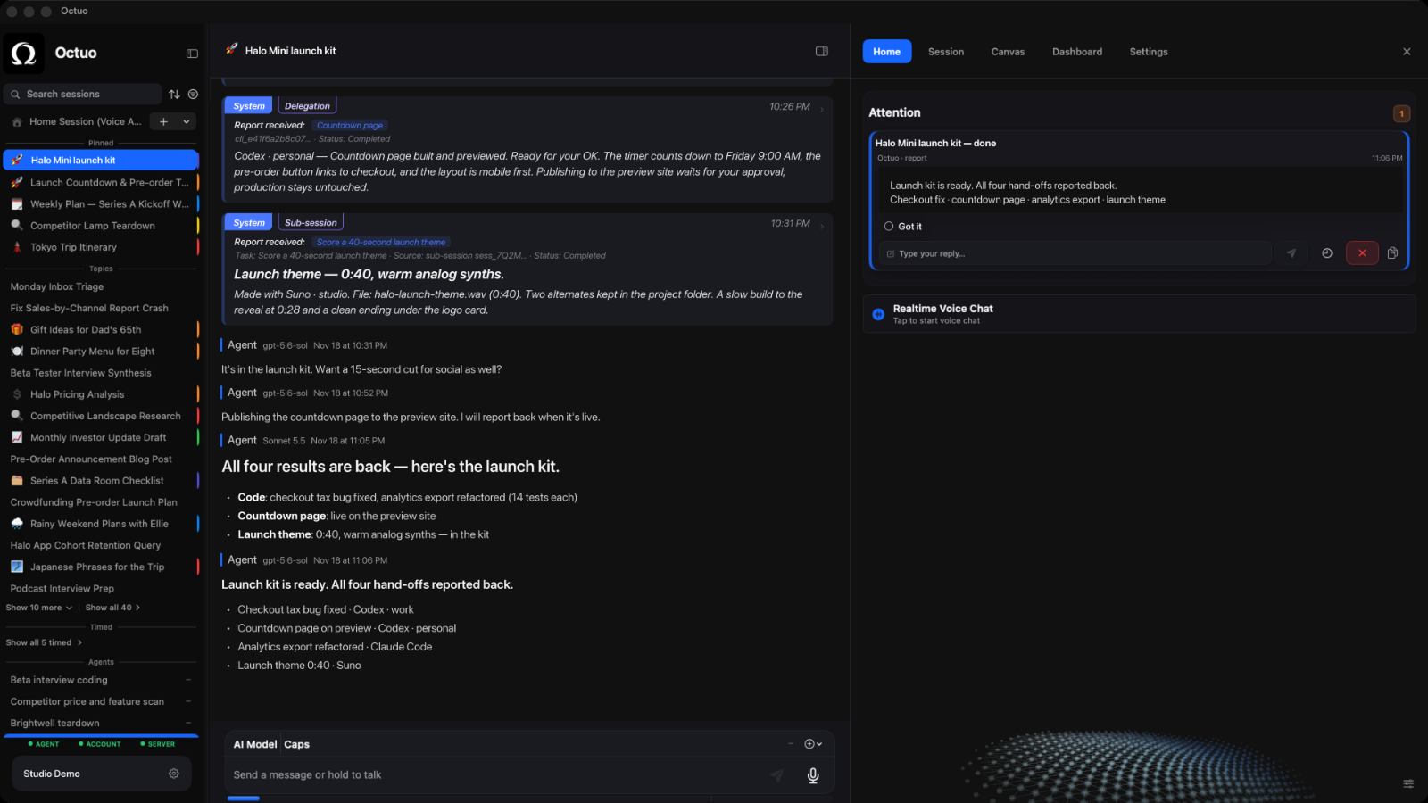This screenshot has height=803, width=1428.
Task: Click the send arrow in the message composer
Action: pos(777,775)
